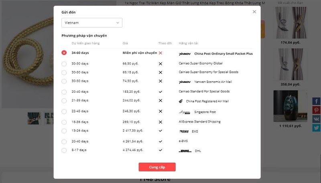The width and height of the screenshot is (321, 183).
Task: Select China Post Ordinary Small Packet Plus radio
Action: click(64, 53)
